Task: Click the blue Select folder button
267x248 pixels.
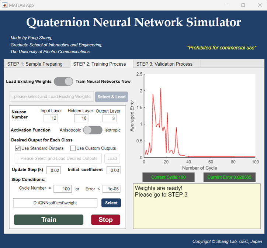Action: click(x=111, y=203)
